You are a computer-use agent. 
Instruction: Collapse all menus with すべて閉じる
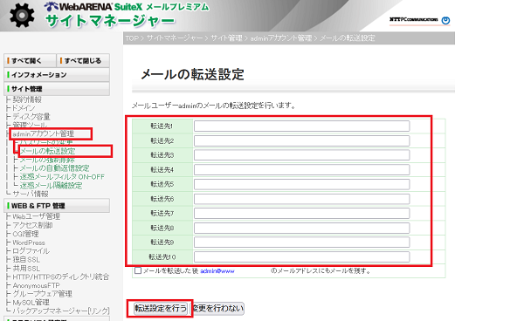(83, 61)
